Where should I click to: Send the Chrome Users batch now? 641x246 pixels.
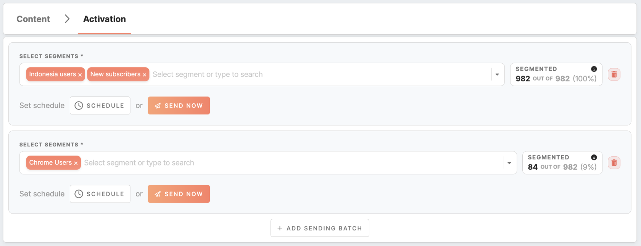[x=179, y=194]
